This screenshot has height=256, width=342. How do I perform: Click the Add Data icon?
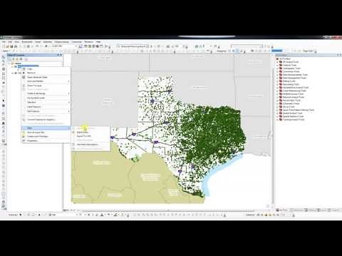pyautogui.click(x=46, y=46)
